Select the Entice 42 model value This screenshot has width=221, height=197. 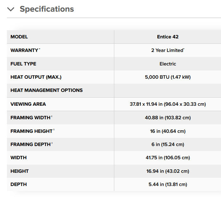tap(168, 37)
